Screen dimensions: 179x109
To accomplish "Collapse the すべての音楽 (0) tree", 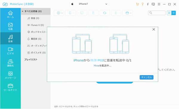I will (22, 11).
